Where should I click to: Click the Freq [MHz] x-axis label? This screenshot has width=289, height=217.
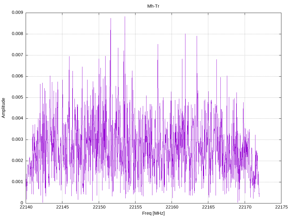pyautogui.click(x=153, y=213)
